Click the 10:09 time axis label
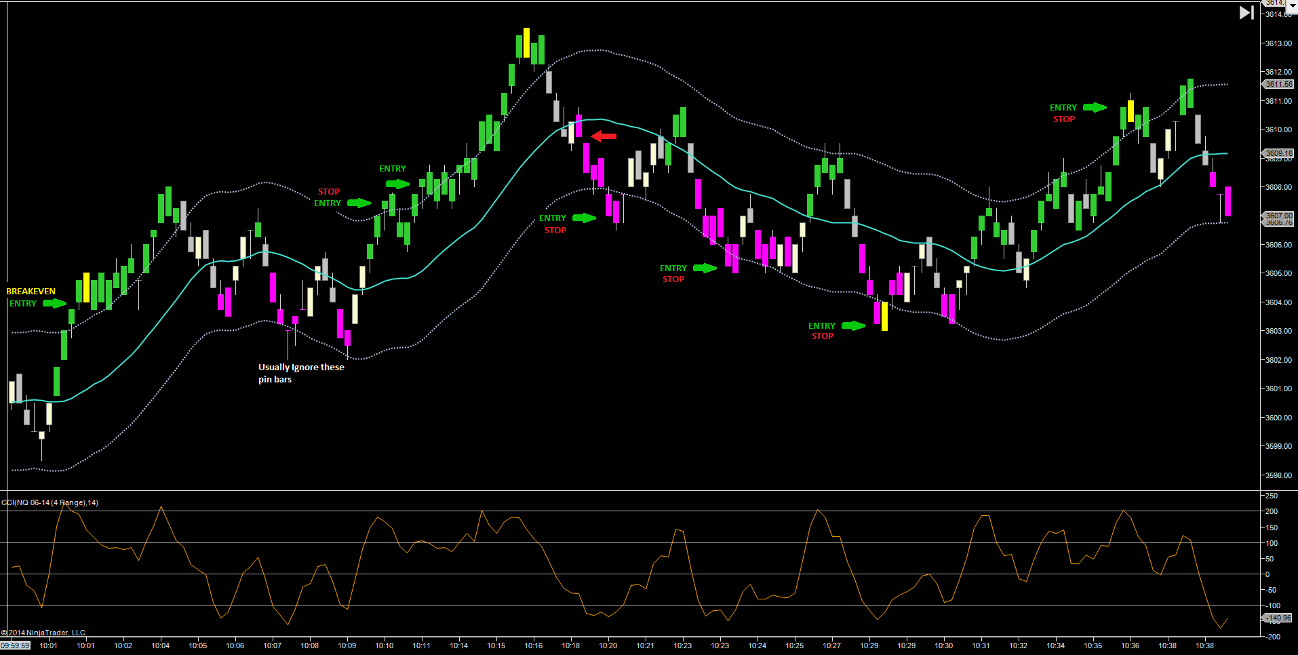The width and height of the screenshot is (1298, 655). pos(347,646)
